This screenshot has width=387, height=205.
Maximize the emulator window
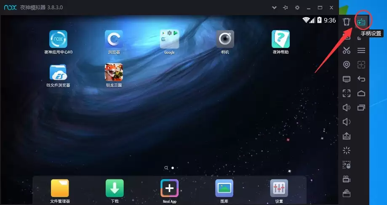click(x=320, y=8)
